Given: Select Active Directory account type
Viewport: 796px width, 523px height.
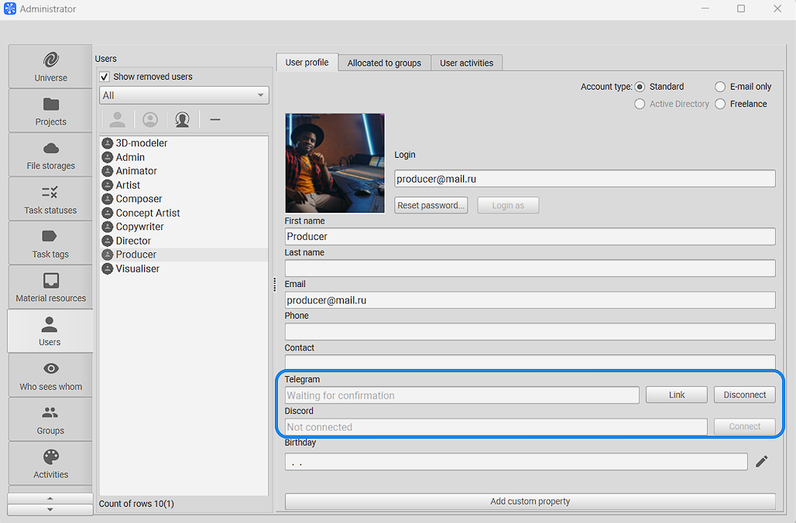Looking at the screenshot, I should [640, 104].
